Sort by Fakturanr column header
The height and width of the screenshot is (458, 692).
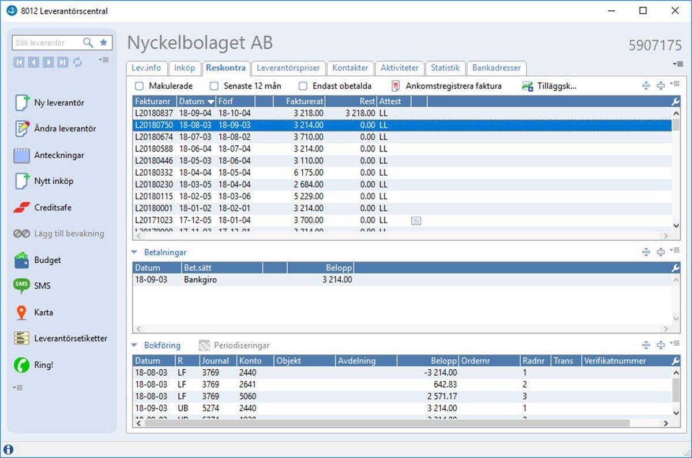pos(155,101)
